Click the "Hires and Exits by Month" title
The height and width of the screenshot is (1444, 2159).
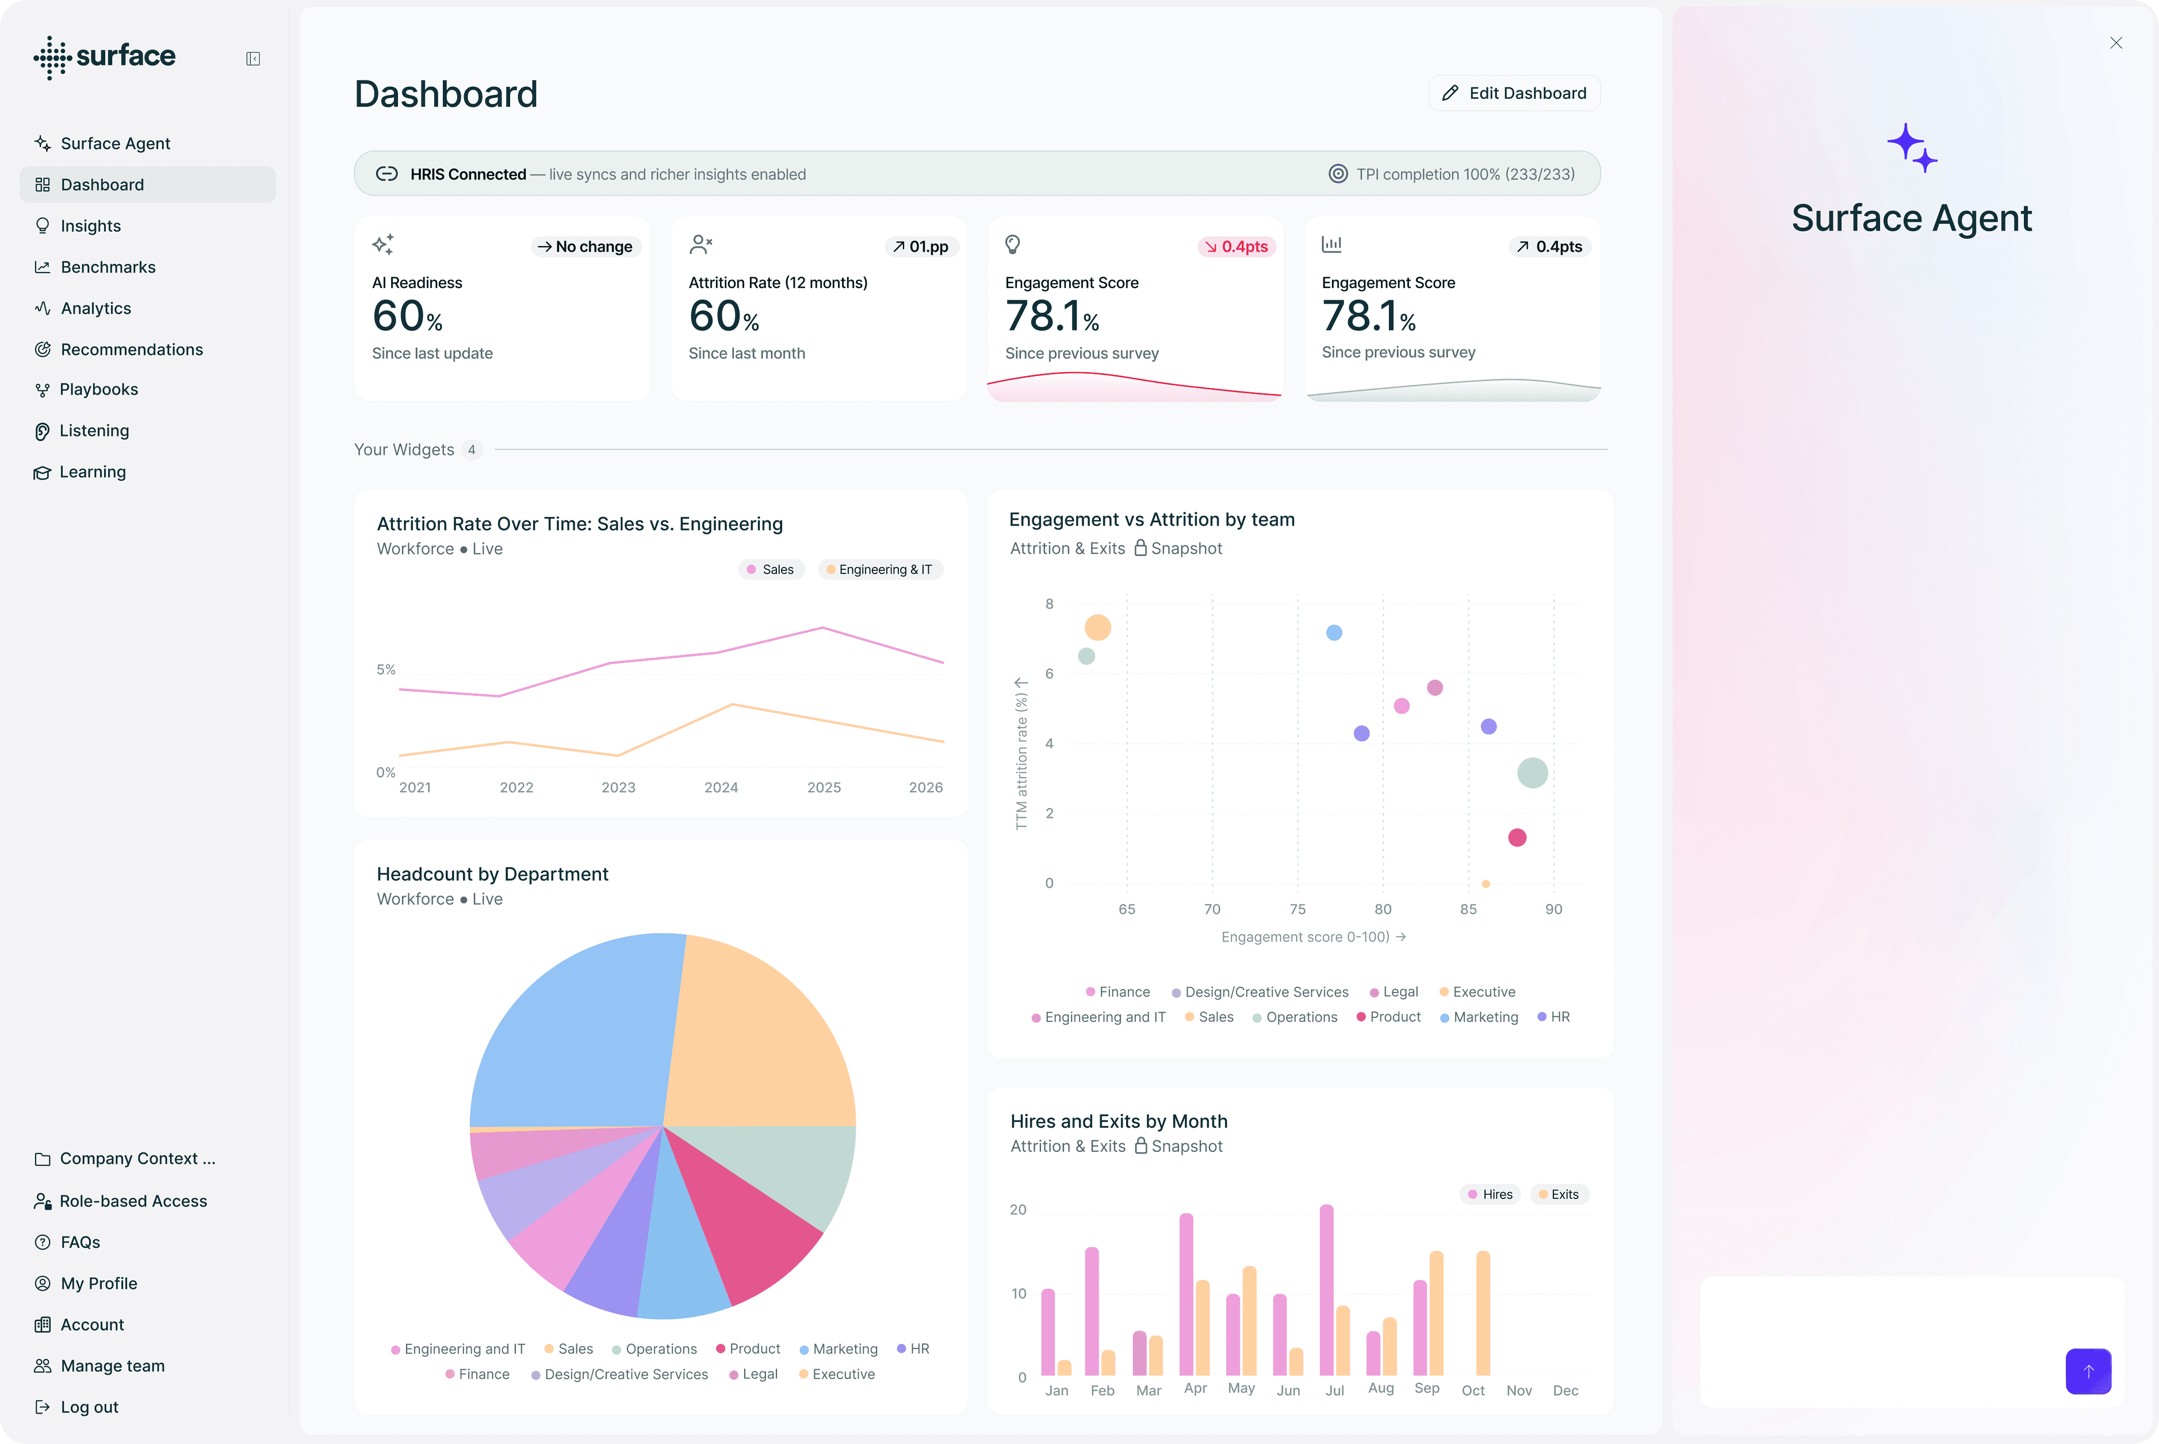pos(1119,1122)
